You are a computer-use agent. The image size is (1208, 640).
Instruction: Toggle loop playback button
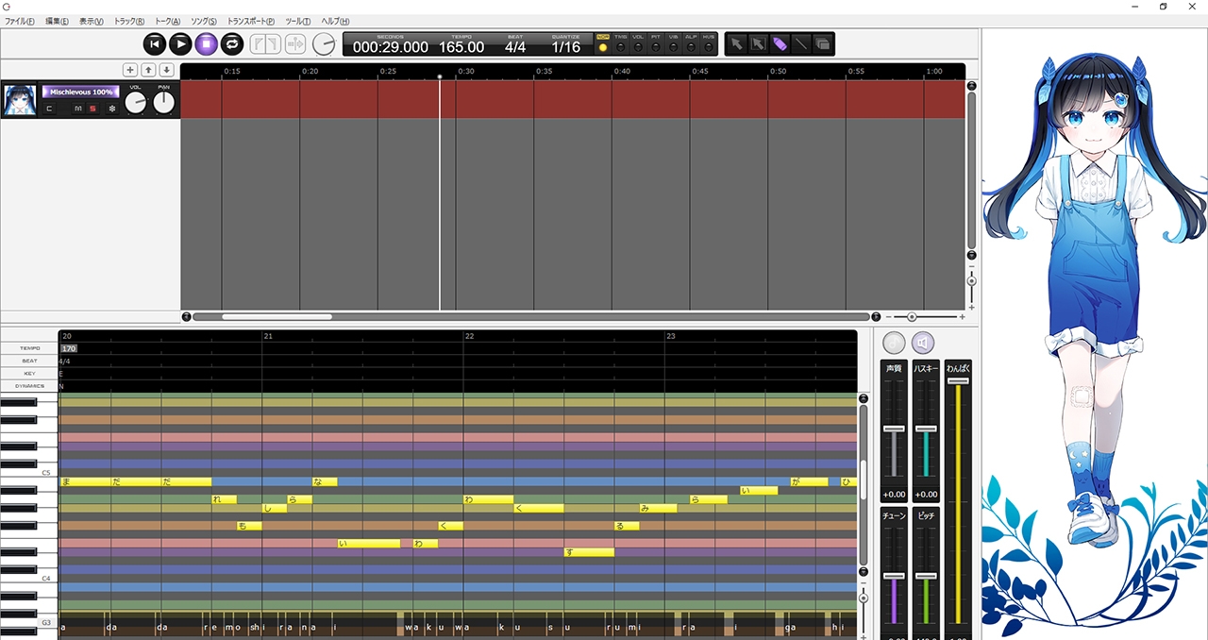[x=232, y=43]
